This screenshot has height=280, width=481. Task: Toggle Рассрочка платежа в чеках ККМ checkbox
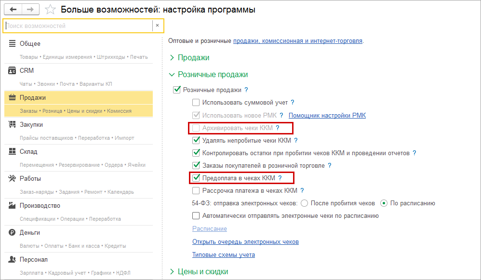coord(196,191)
